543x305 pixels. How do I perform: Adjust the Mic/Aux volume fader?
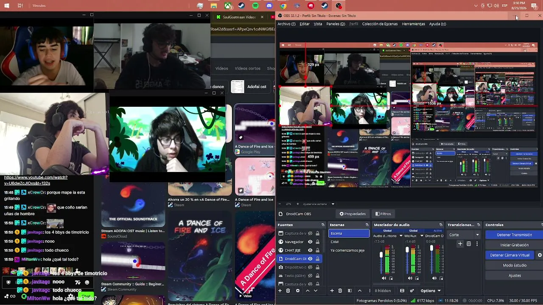407,250
